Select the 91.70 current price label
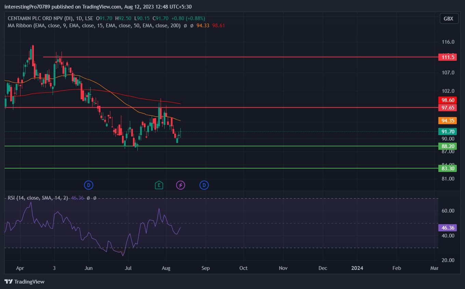465x289 pixels. point(448,131)
